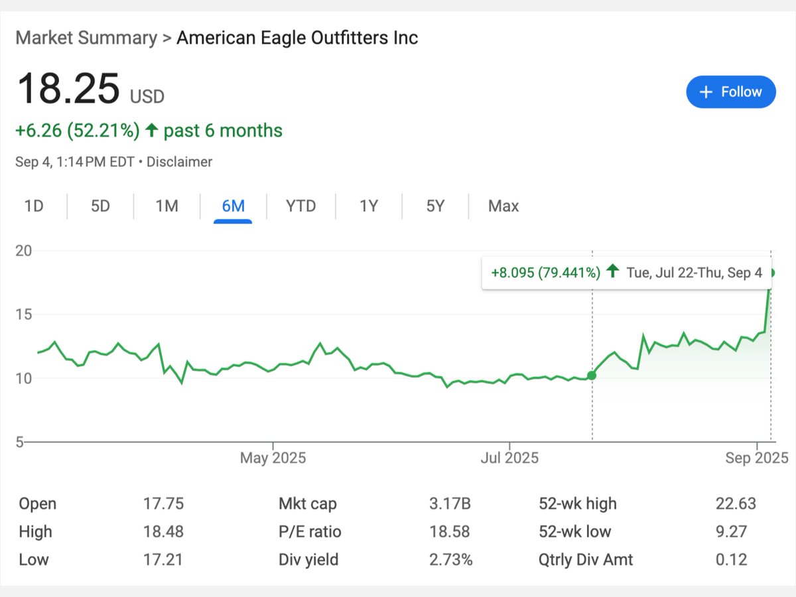
Task: Switch to the Max range tab
Action: point(503,206)
